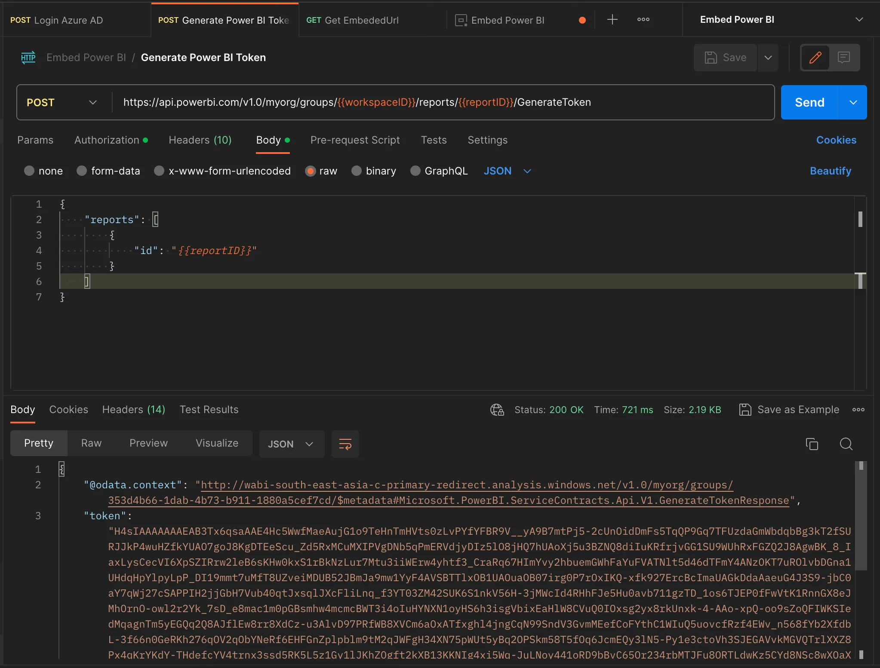This screenshot has height=668, width=880.
Task: Open documentation editor with pencil icon
Action: pyautogui.click(x=815, y=57)
